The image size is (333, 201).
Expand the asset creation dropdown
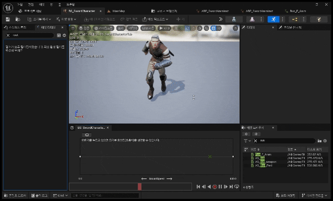tap(66, 19)
